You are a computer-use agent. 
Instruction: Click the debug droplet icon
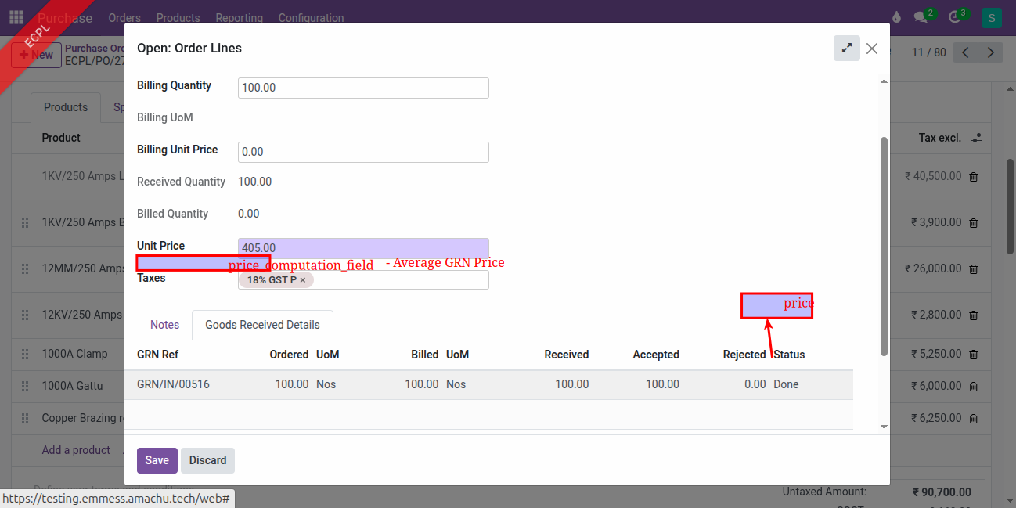coord(896,17)
